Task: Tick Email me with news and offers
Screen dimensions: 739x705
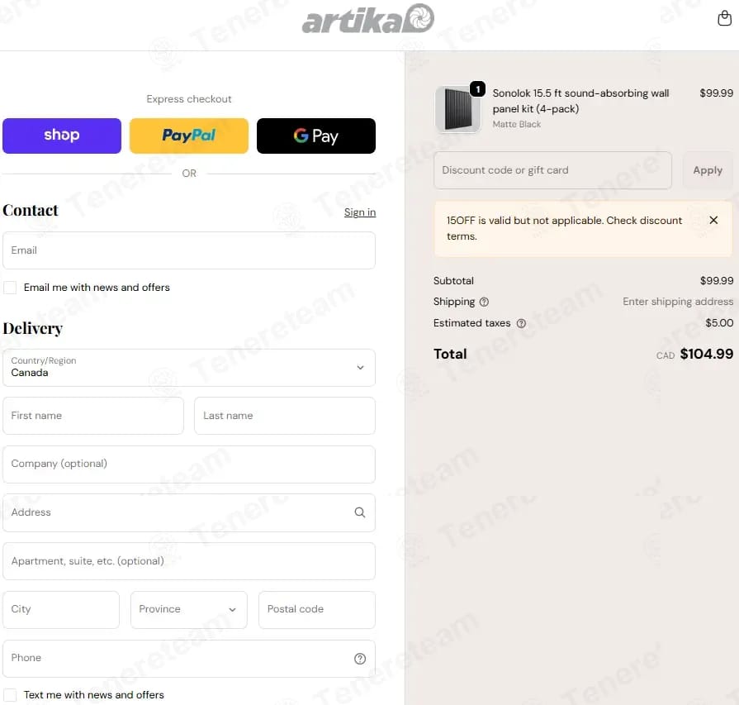Action: [10, 288]
